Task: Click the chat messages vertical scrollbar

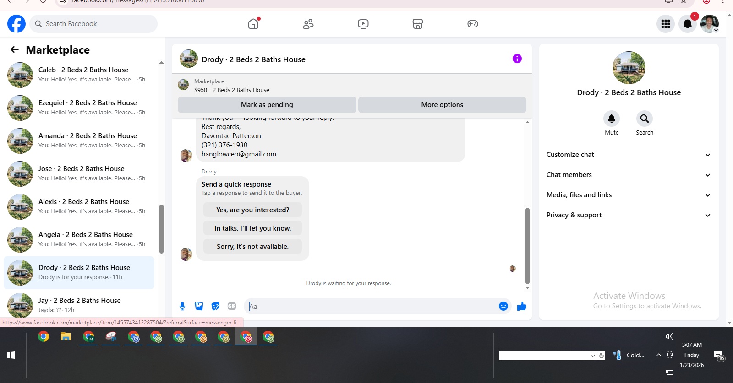Action: pyautogui.click(x=527, y=246)
